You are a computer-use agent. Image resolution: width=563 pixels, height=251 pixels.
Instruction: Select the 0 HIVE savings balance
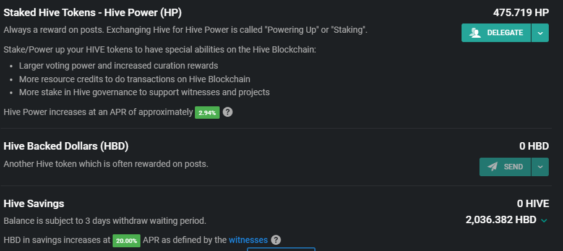[533, 203]
